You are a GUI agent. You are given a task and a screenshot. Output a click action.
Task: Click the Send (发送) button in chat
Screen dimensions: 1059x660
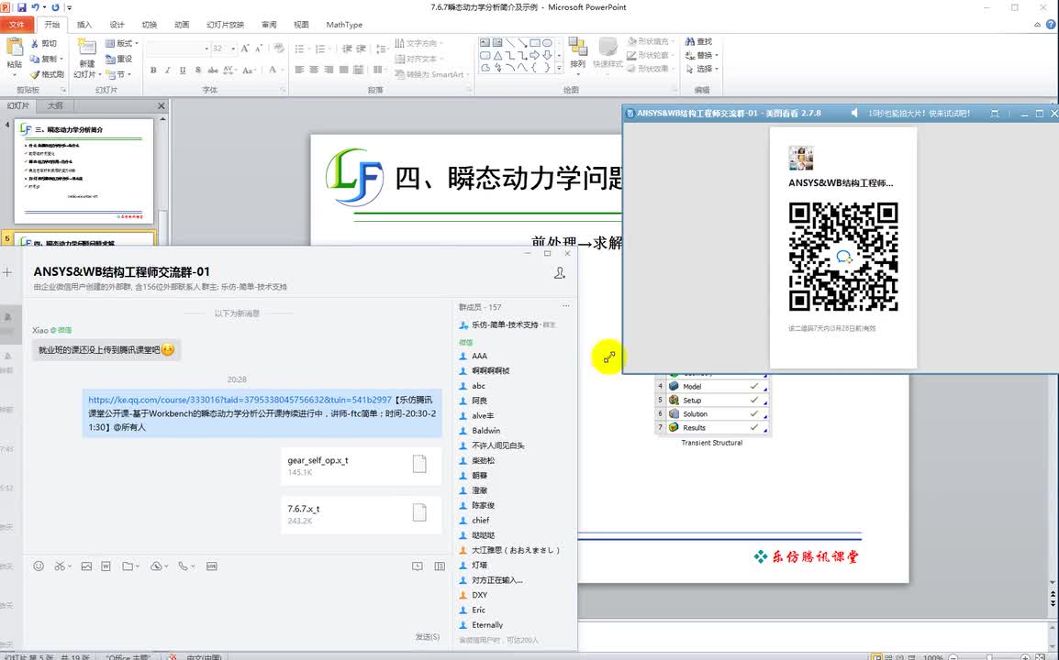pyautogui.click(x=428, y=636)
